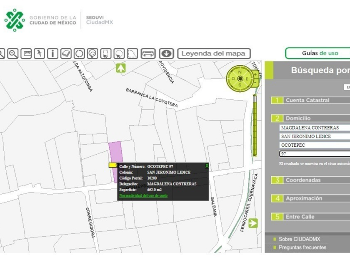
Task: Click the download arrow icon in toolbar
Action: (x=166, y=54)
